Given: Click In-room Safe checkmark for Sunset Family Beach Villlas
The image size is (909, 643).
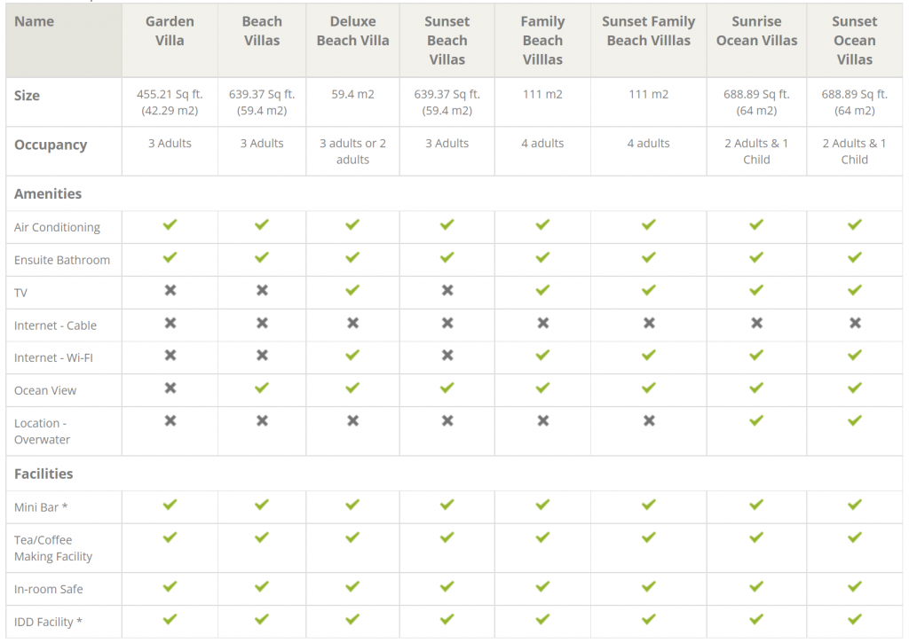Looking at the screenshot, I should coord(649,586).
